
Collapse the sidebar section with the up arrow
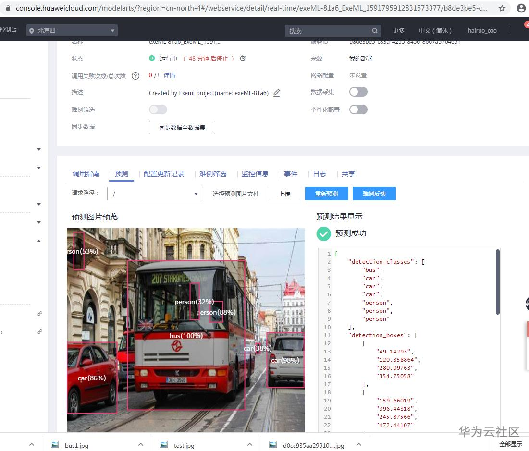39,241
